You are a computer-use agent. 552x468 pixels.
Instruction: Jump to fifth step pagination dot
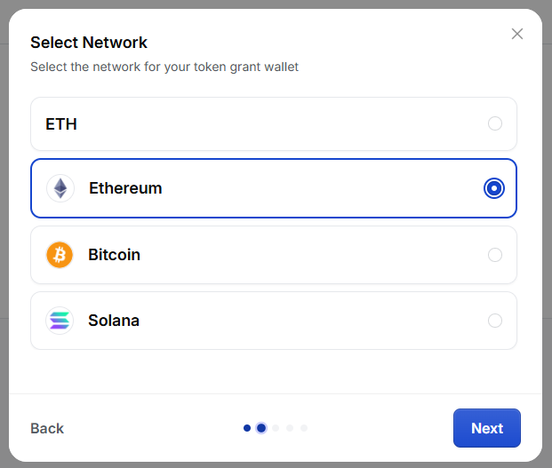[304, 428]
